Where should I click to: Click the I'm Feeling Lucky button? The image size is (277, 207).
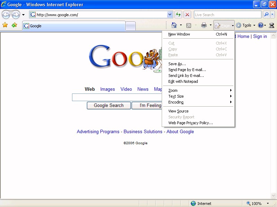point(147,106)
